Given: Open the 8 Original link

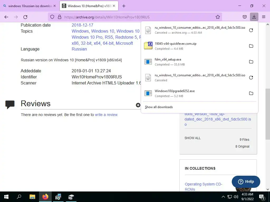Looking at the screenshot, I should click(242, 147).
